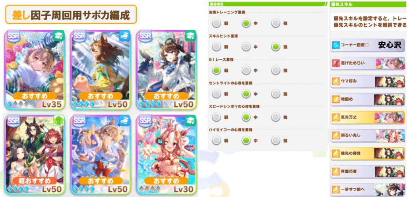Click the コーナー回復○ skill icon
The width and height of the screenshot is (407, 197).
click(336, 45)
